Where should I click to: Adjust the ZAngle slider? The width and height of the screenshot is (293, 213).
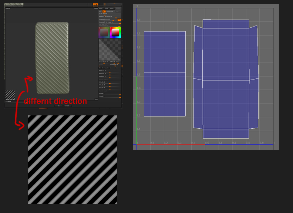point(110,88)
